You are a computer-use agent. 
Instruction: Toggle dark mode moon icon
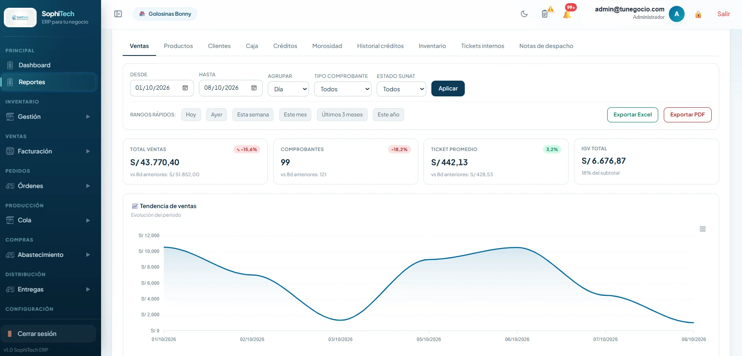point(524,14)
